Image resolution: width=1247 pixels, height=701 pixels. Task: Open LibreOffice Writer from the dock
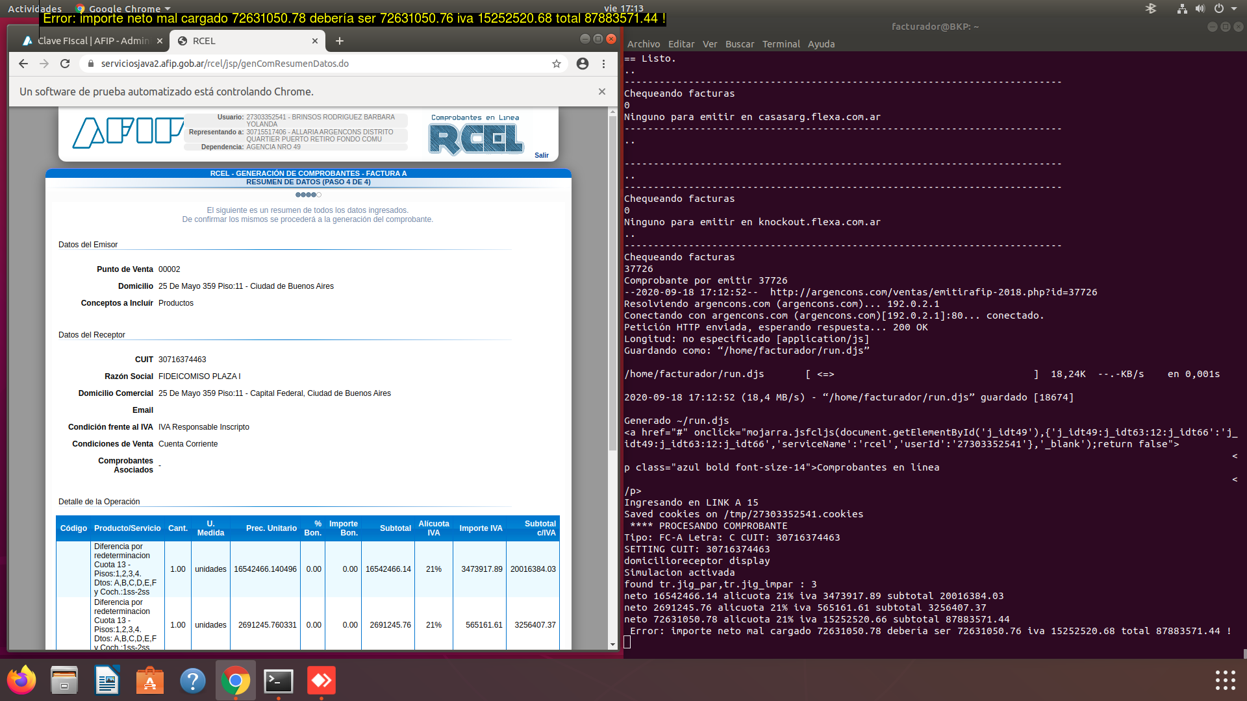[107, 680]
